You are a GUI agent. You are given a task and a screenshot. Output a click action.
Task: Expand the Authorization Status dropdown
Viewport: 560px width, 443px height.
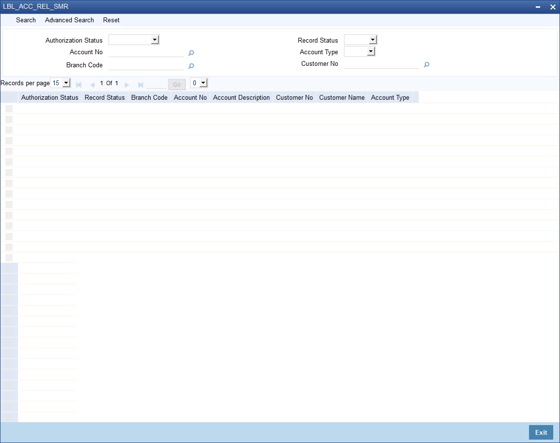click(134, 40)
